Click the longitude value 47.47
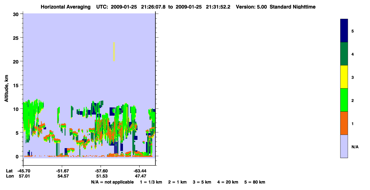 pos(140,176)
